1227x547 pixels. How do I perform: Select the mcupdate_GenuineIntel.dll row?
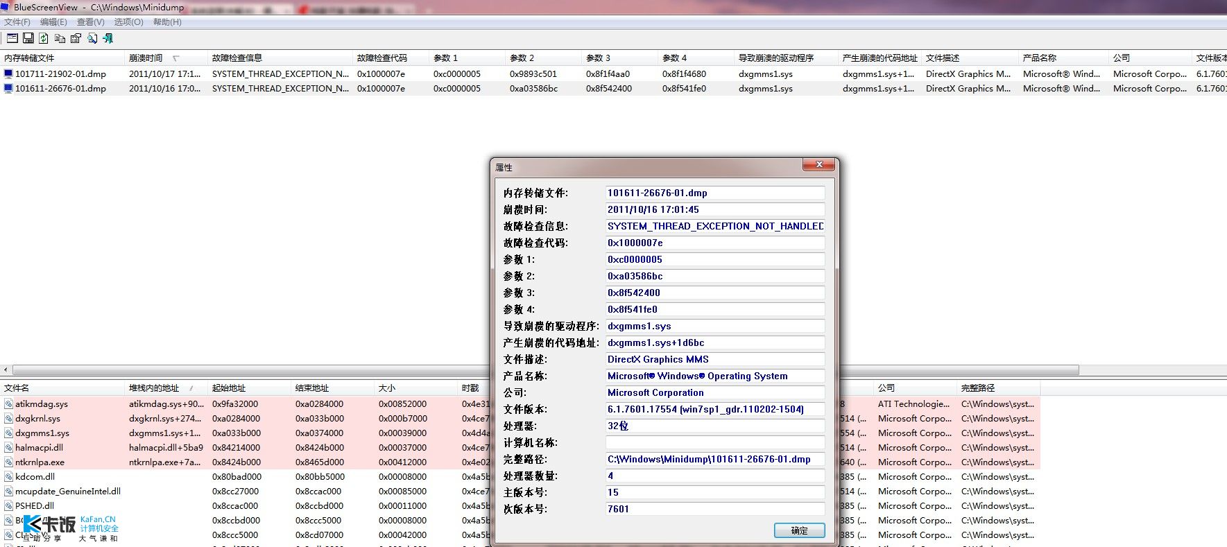point(520,491)
